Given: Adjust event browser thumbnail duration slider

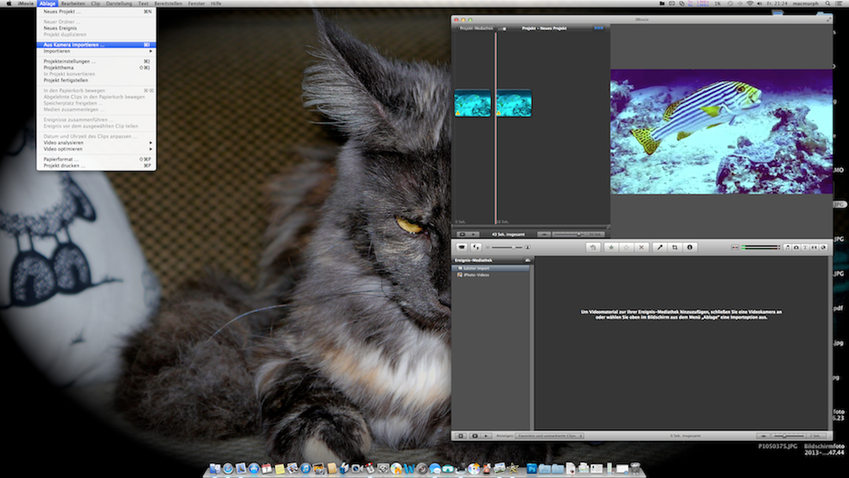Looking at the screenshot, I should (x=790, y=436).
